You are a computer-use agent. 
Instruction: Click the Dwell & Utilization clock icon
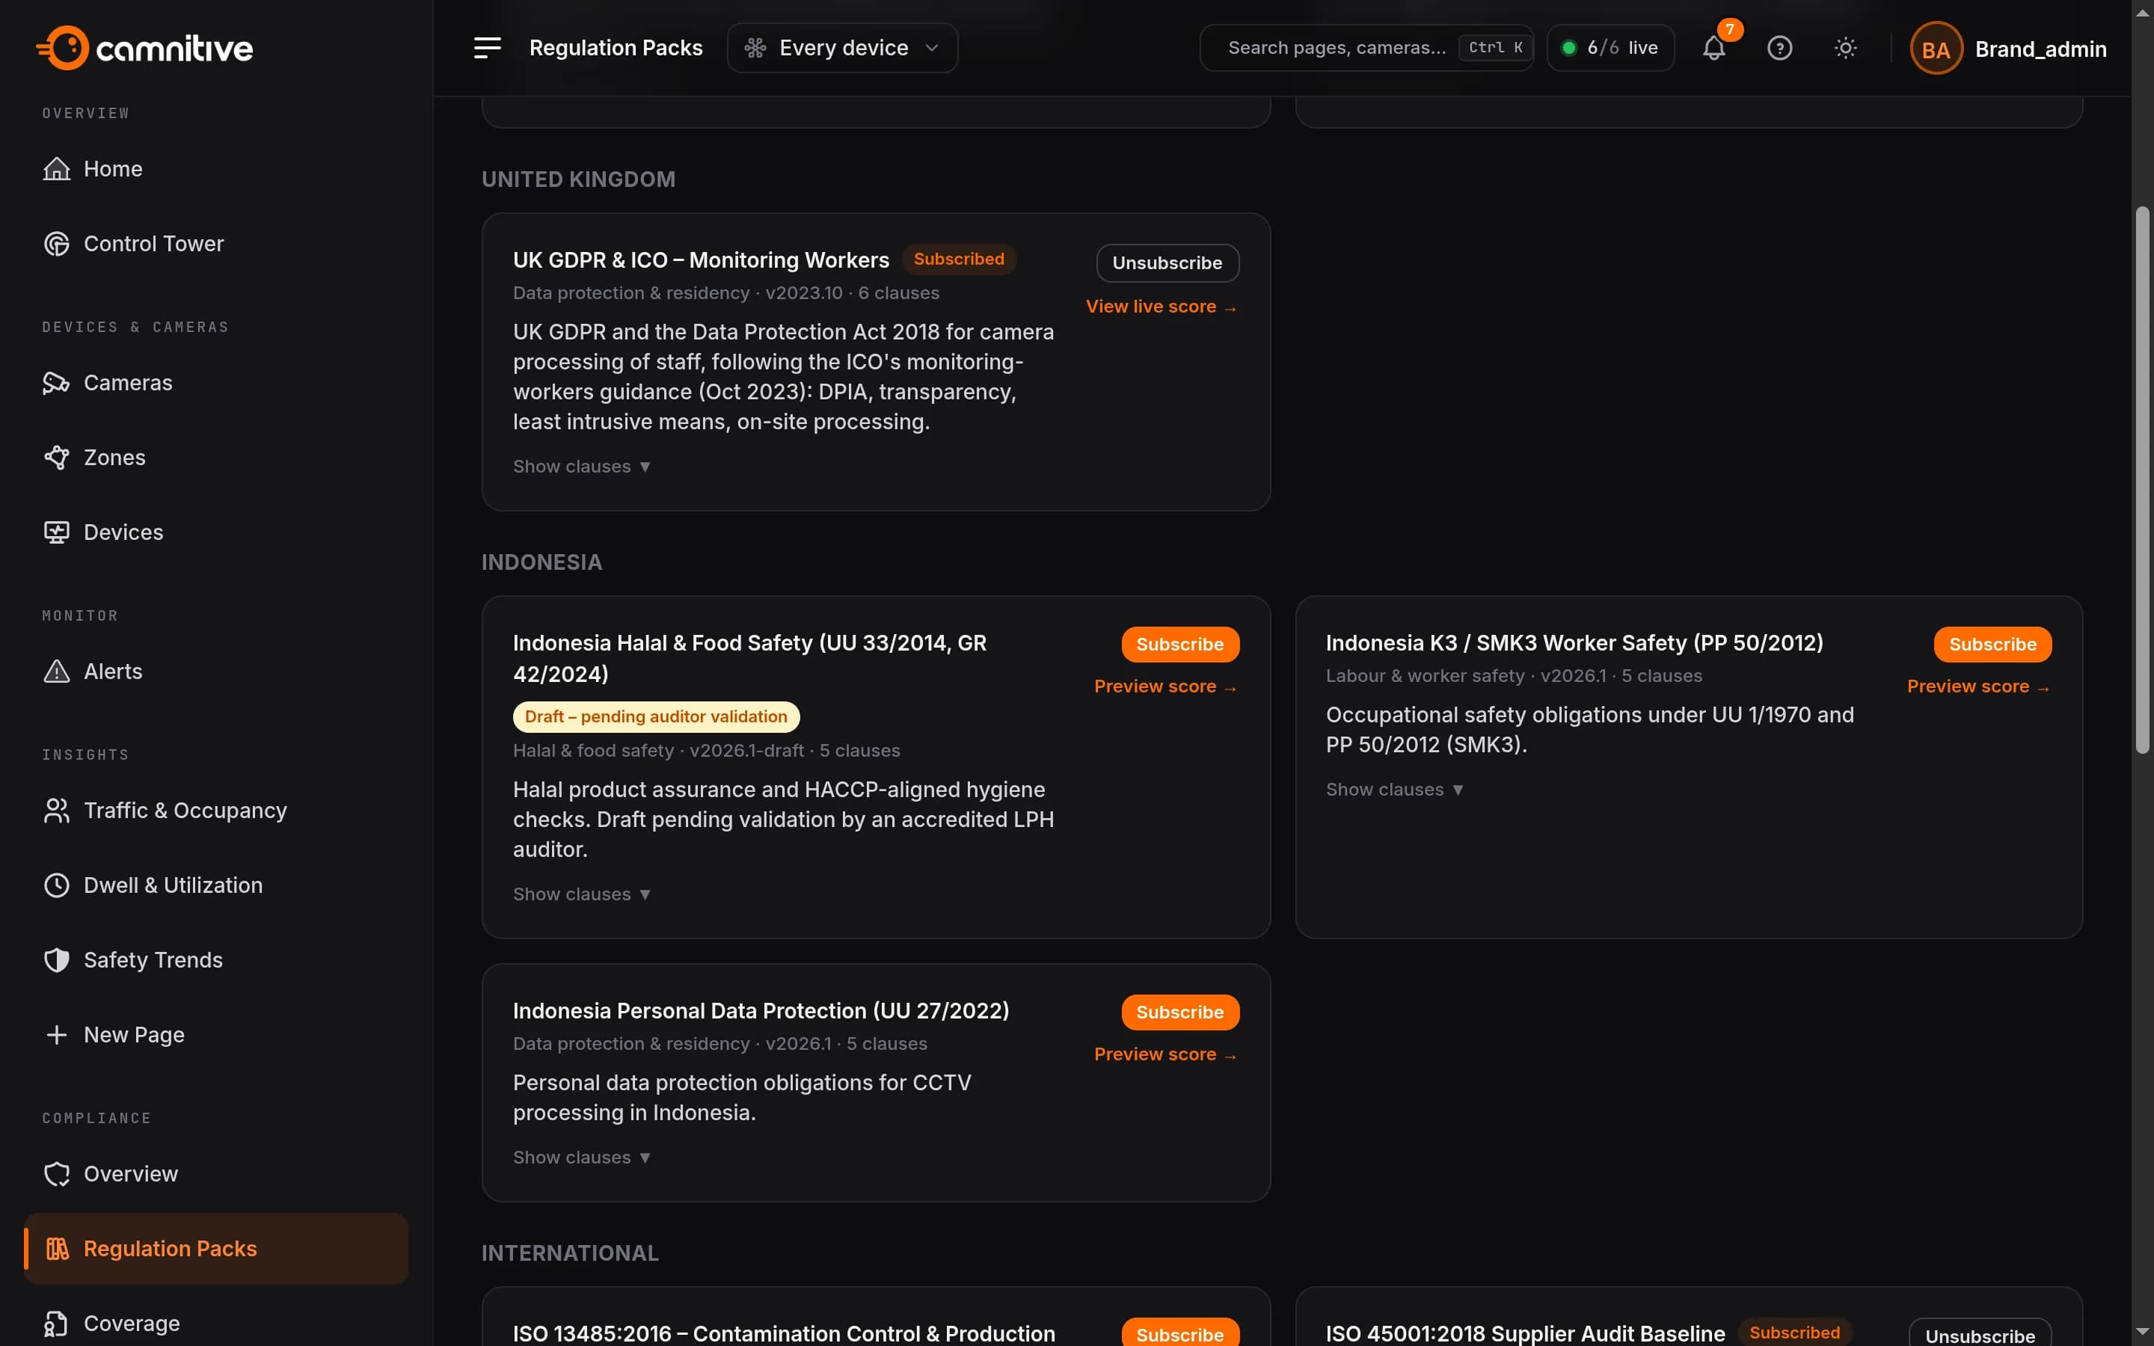57,885
